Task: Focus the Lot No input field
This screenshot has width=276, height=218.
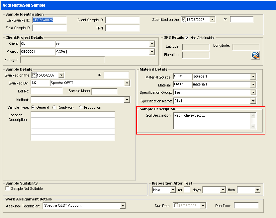Action: click(x=46, y=91)
